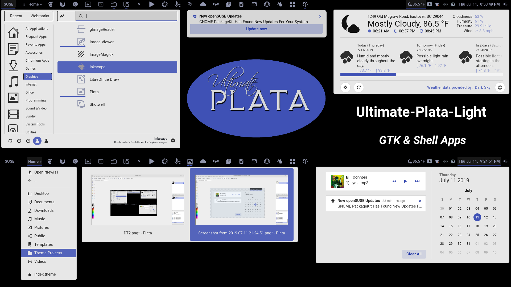This screenshot has height=287, width=511.
Task: Close the openSUSE Updates popup notification
Action: pos(320,16)
